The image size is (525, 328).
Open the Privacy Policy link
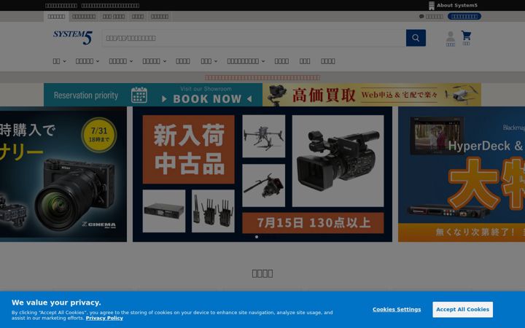[104, 318]
